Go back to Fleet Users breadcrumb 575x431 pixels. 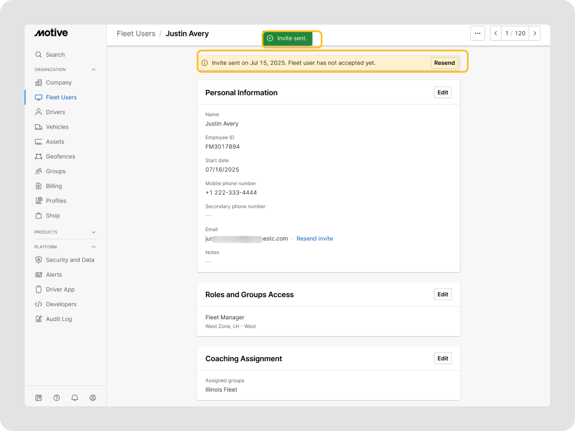point(136,34)
